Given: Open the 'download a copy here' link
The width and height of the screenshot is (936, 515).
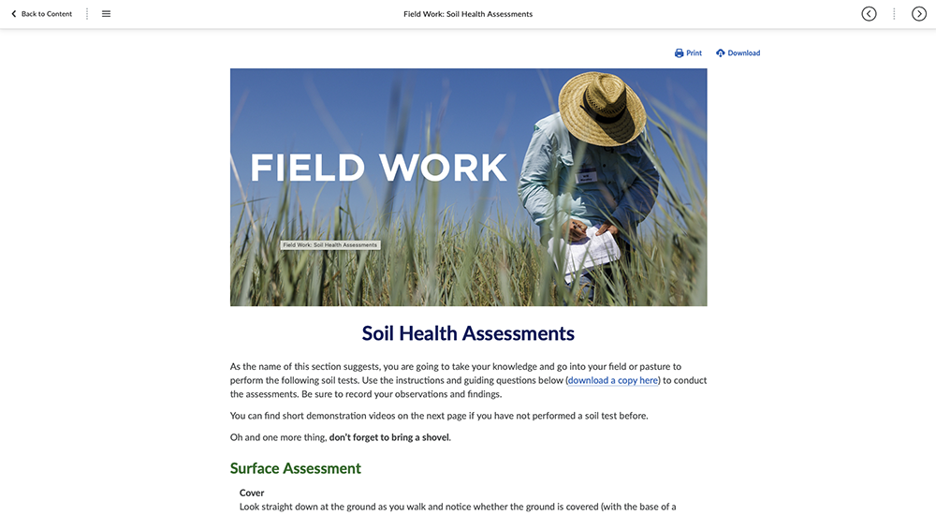Looking at the screenshot, I should click(x=613, y=380).
